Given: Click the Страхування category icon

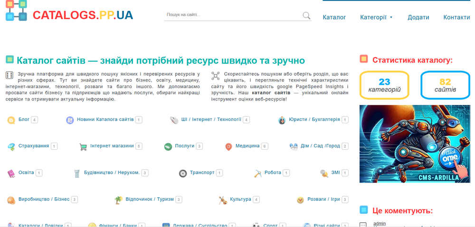Looking at the screenshot, I should click(x=11, y=146).
